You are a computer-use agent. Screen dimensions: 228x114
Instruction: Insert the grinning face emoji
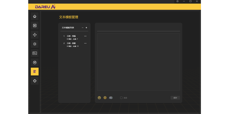point(99,98)
